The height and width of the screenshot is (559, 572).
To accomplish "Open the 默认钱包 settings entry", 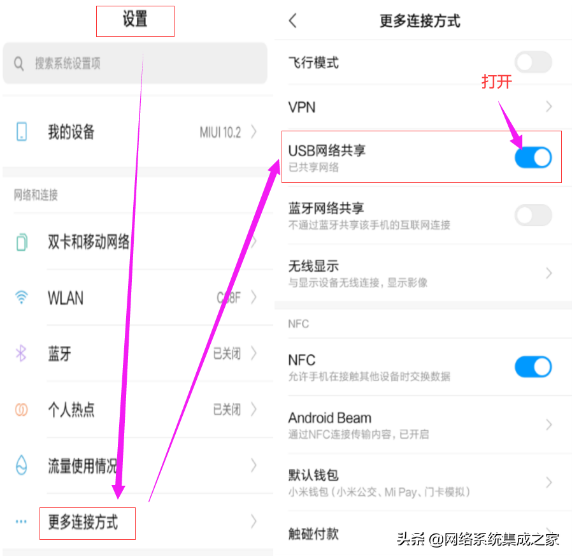I will pos(423,483).
